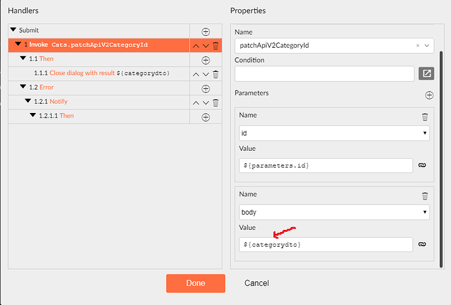
Task: Clear the patchApiV2CategoryId name selection
Action: [x=418, y=46]
